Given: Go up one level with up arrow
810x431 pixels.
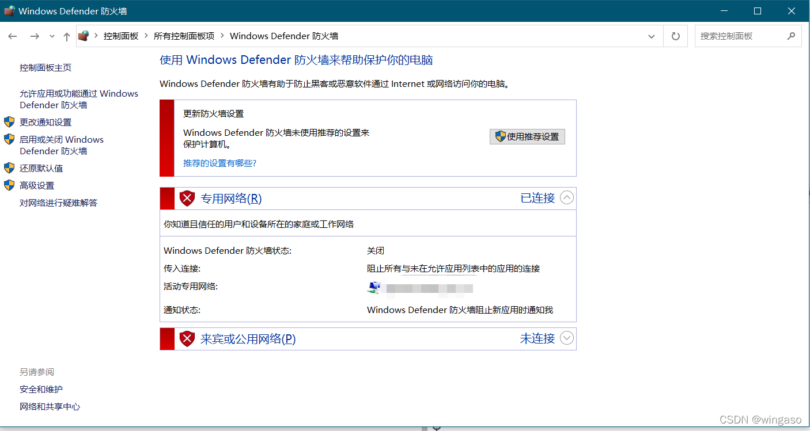Looking at the screenshot, I should [x=67, y=36].
